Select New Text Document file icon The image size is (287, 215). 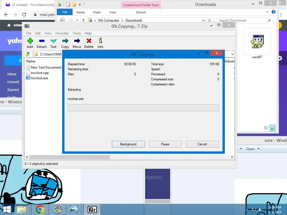tap(28, 67)
